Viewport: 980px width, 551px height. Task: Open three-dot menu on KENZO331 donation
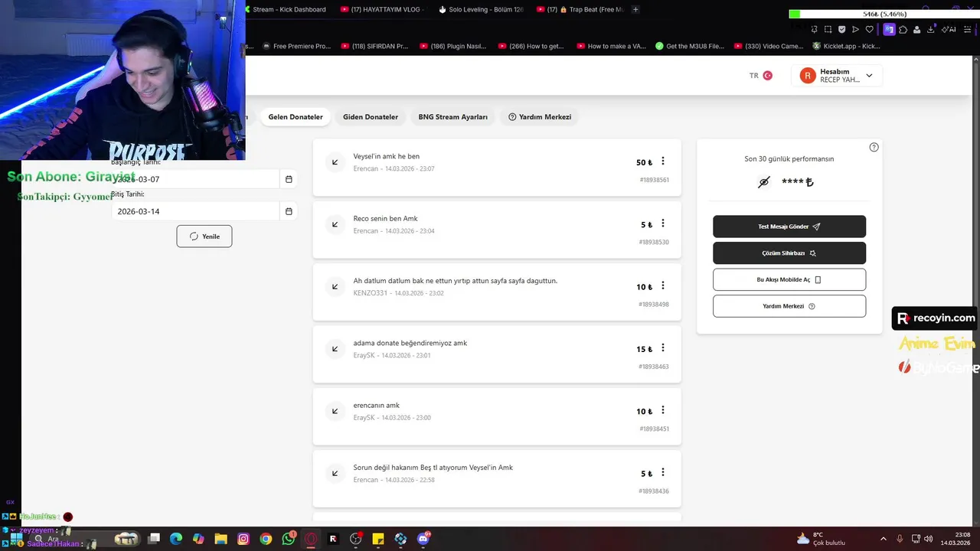pyautogui.click(x=663, y=285)
